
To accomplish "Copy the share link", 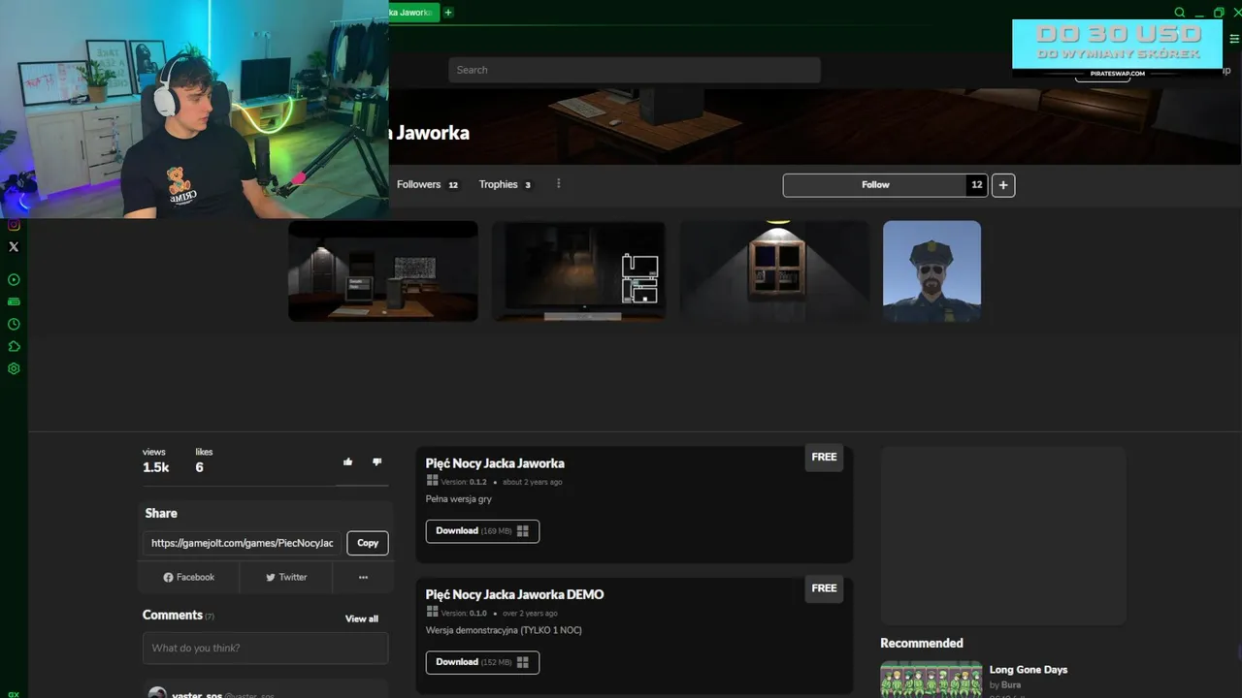I will click(368, 543).
